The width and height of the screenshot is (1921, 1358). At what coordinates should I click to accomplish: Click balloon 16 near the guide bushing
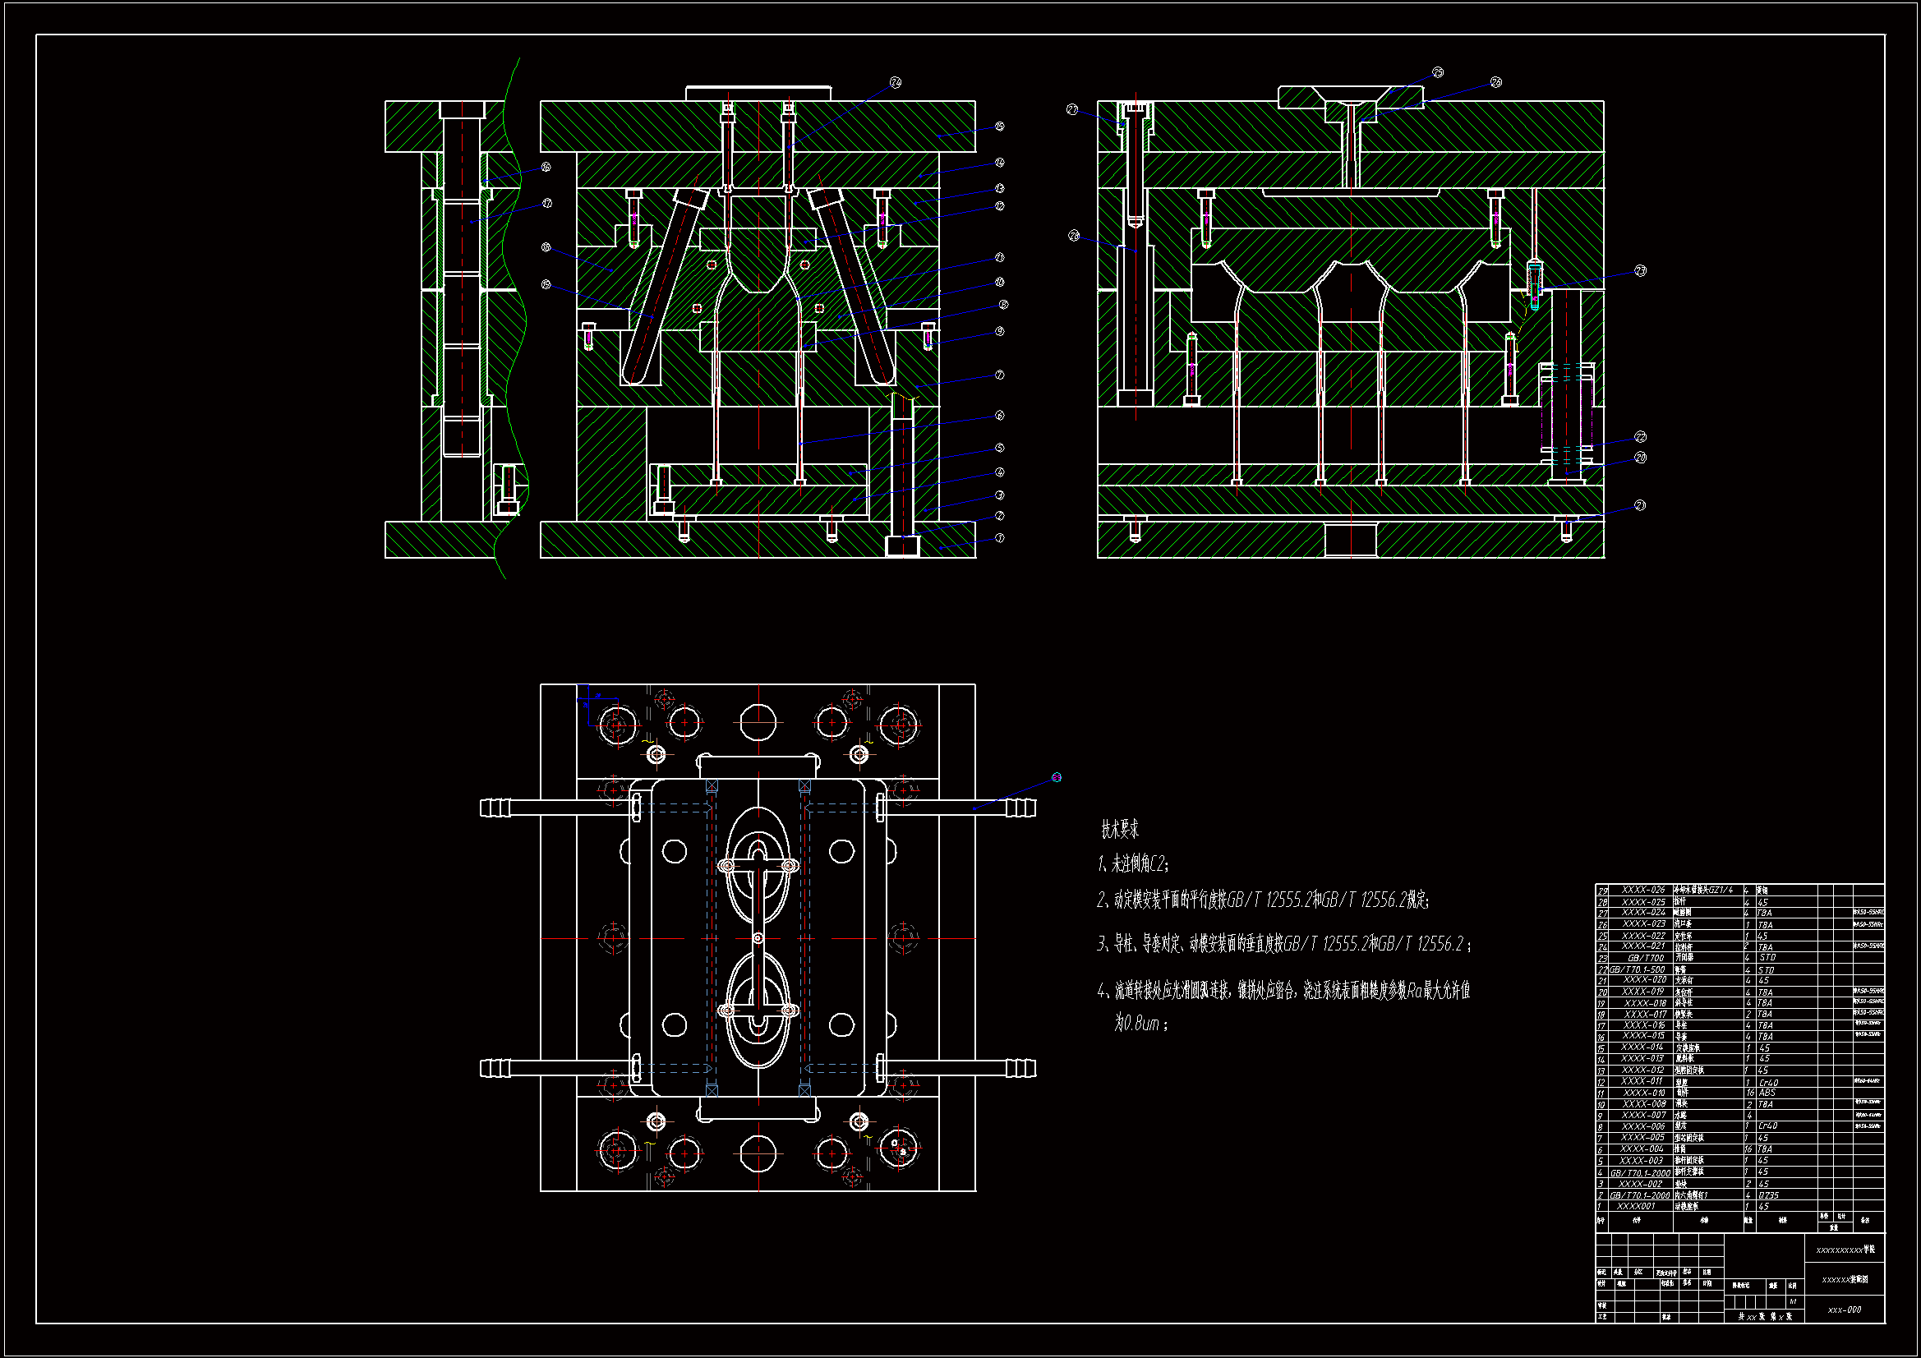tap(546, 168)
